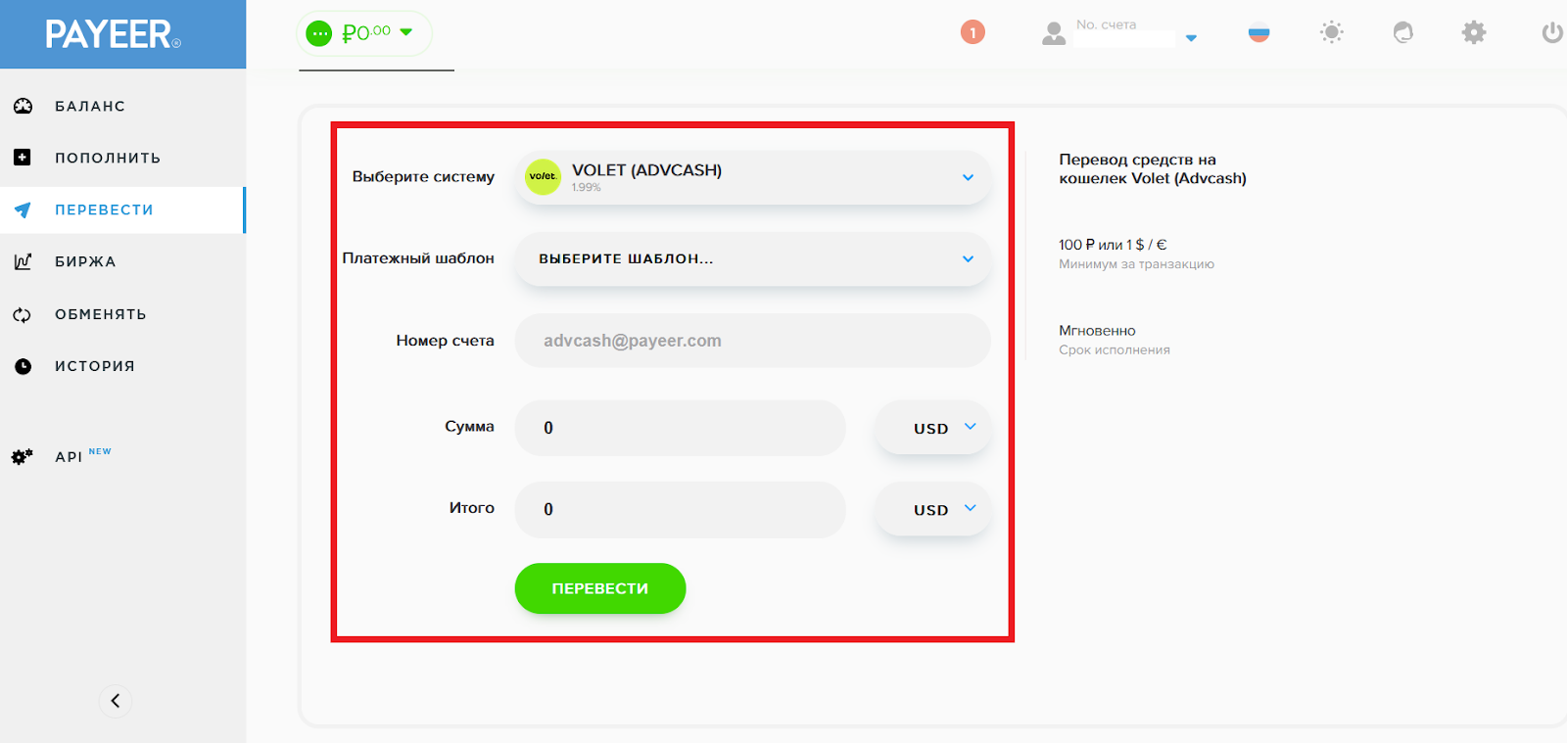This screenshot has width=1567, height=743.
Task: Click the green balance dots icon
Action: point(319,33)
